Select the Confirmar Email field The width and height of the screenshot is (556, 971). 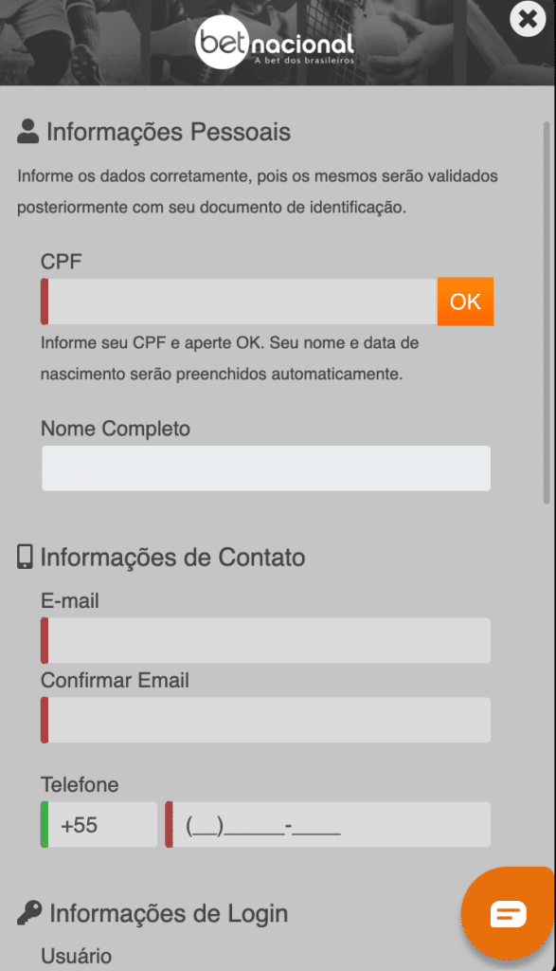266,721
